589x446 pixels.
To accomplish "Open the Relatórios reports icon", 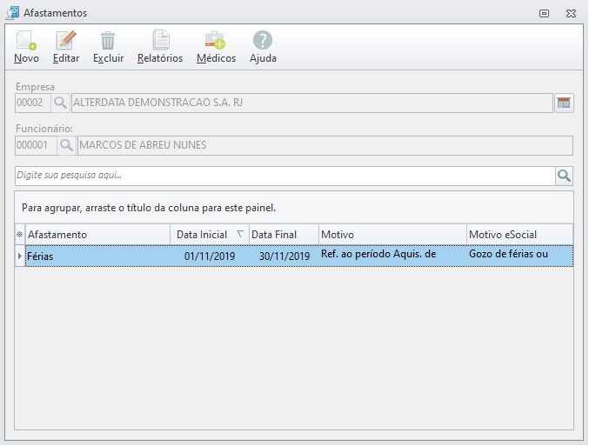I will (161, 41).
